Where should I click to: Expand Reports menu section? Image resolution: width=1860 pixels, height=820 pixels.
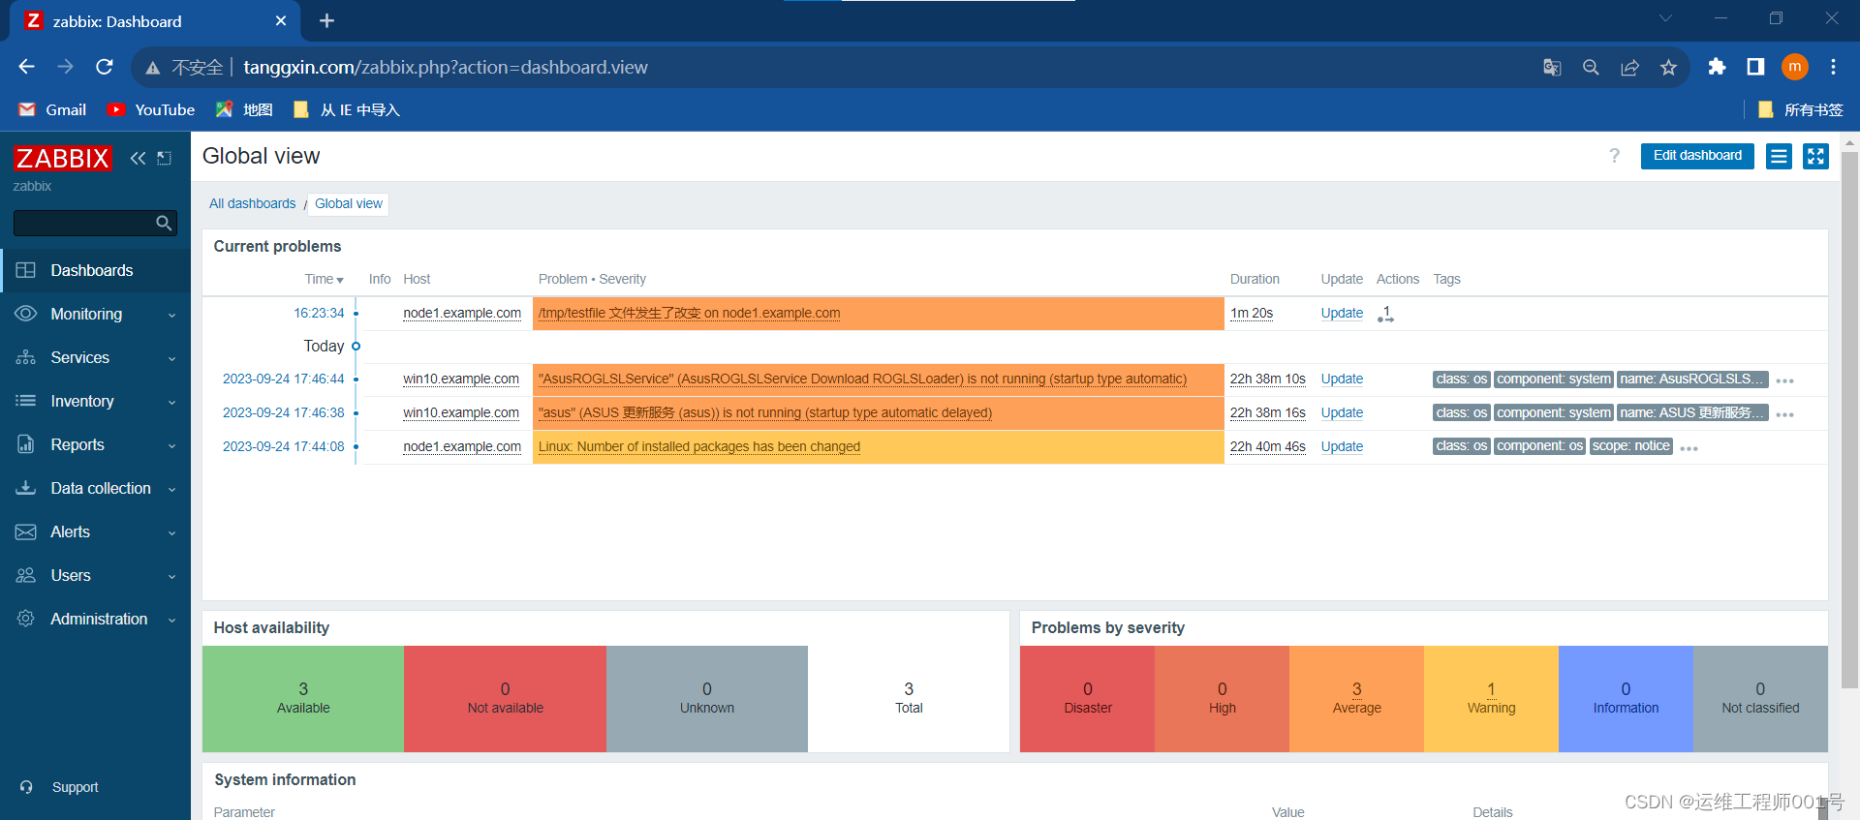(x=96, y=444)
